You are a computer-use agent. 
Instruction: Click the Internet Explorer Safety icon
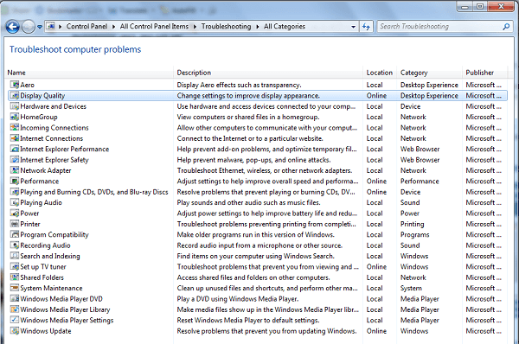15,160
